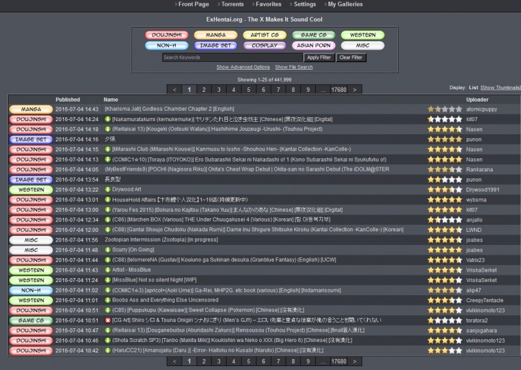Screen dimensions: 521x370
Task: Toggle the Western category filter
Action: pos(363,35)
